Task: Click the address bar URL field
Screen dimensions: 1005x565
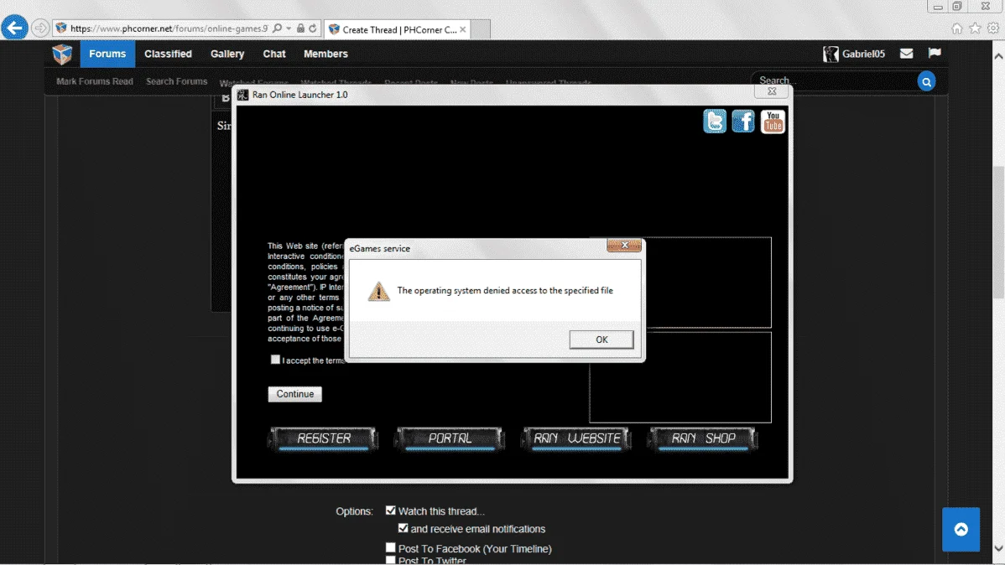Action: (x=169, y=29)
